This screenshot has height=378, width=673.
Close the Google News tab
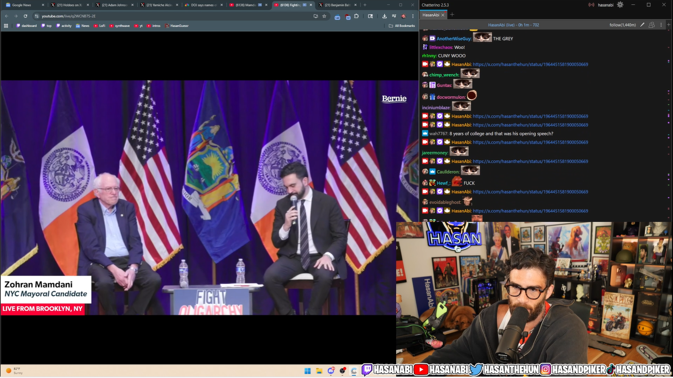43,5
